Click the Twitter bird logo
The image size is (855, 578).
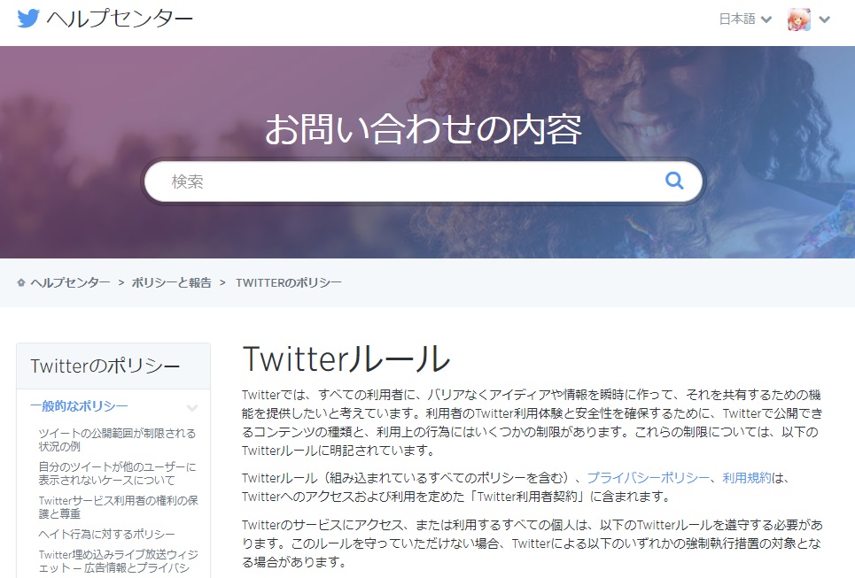tap(28, 19)
